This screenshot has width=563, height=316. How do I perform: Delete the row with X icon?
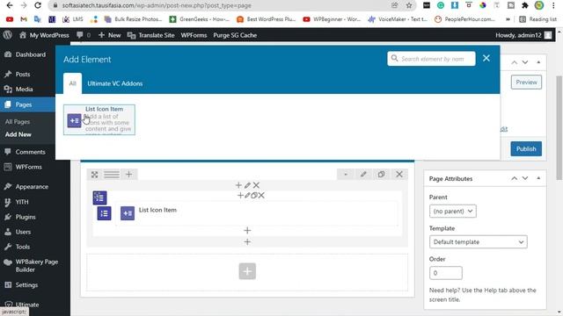(x=398, y=175)
